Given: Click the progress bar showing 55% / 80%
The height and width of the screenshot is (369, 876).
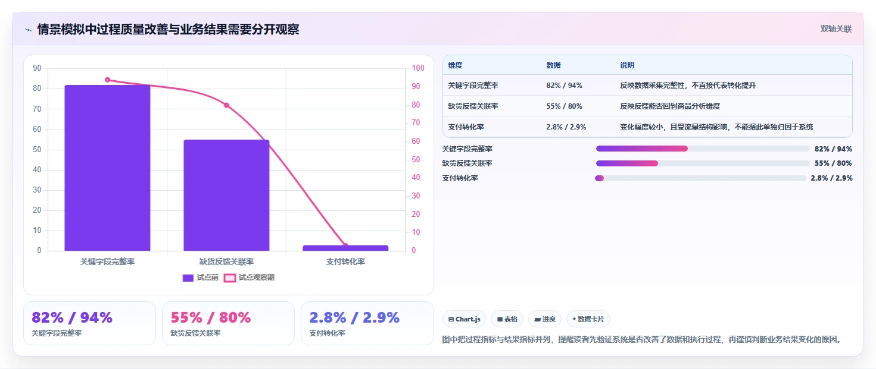Looking at the screenshot, I should point(703,163).
